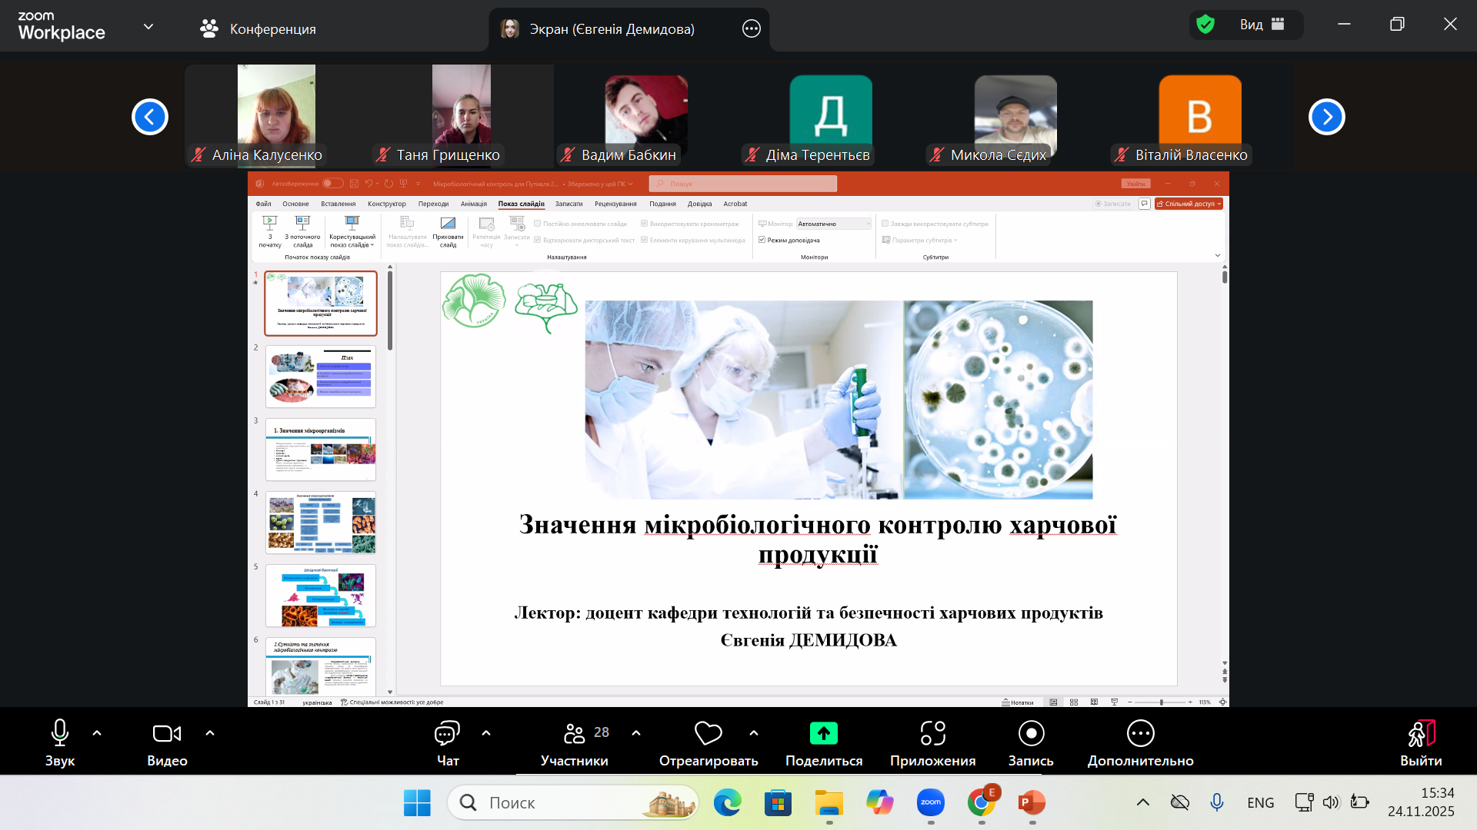Show previous participants with left arrow
This screenshot has width=1477, height=830.
150,117
